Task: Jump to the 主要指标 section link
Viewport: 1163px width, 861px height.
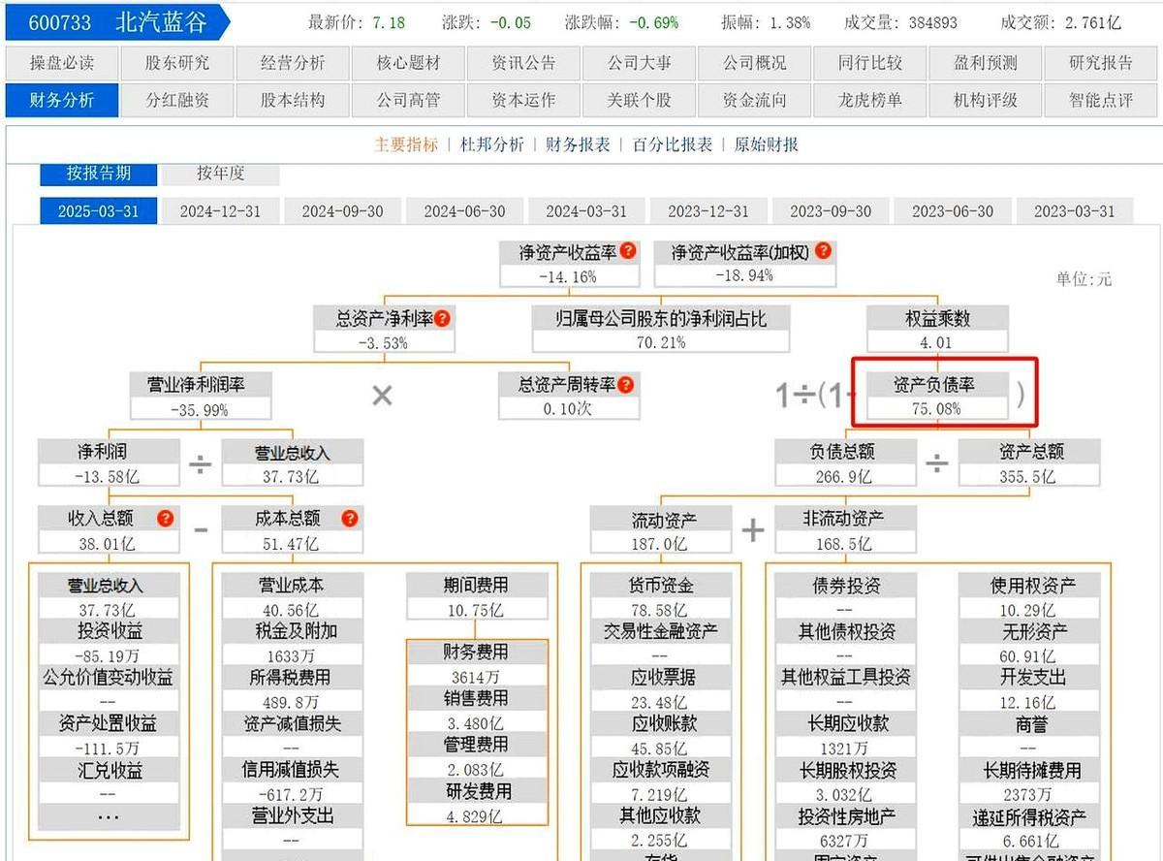Action: pos(406,144)
